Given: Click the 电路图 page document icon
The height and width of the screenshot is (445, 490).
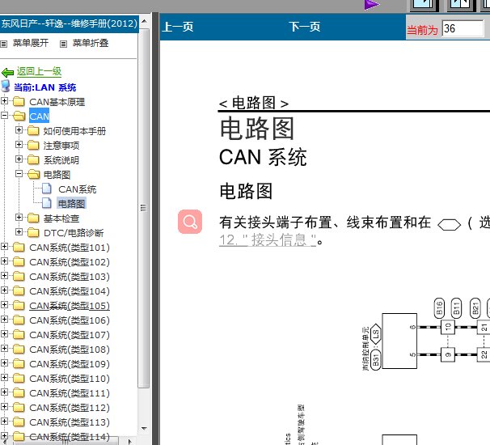Looking at the screenshot, I should 47,203.
